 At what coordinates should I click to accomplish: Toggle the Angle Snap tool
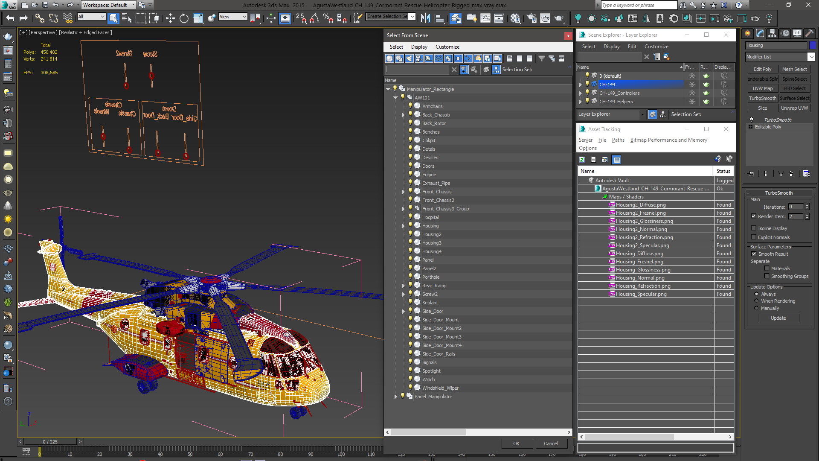314,18
